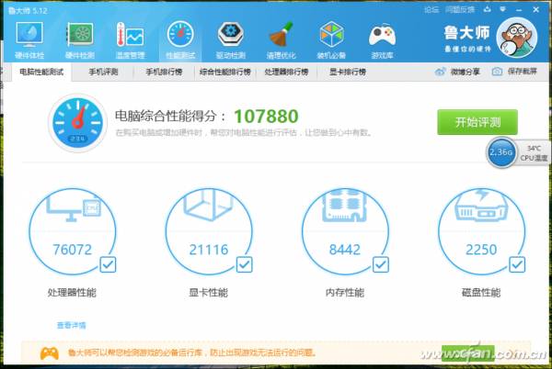Uncheck the 内存性能 checkbox
Viewport: 552px width, 369px height.
tap(381, 264)
